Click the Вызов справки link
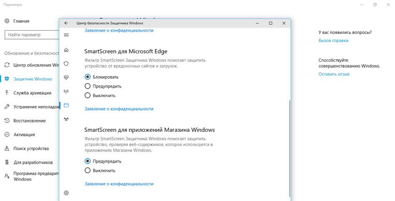 333,40
